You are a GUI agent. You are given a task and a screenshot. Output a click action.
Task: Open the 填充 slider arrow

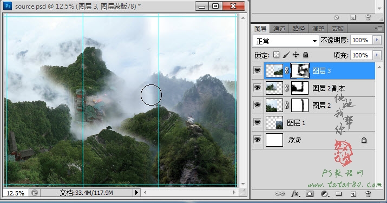377,55
